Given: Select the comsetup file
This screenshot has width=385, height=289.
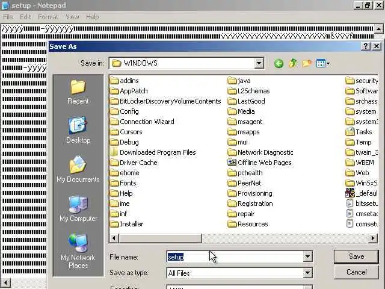Looking at the screenshot, I should coord(362,224).
